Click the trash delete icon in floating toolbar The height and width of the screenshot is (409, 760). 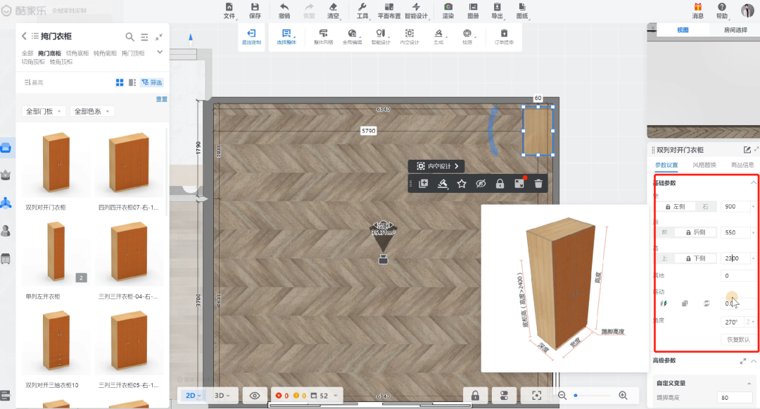pyautogui.click(x=538, y=184)
